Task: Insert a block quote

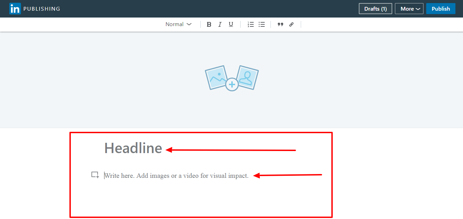Action: pos(280,24)
